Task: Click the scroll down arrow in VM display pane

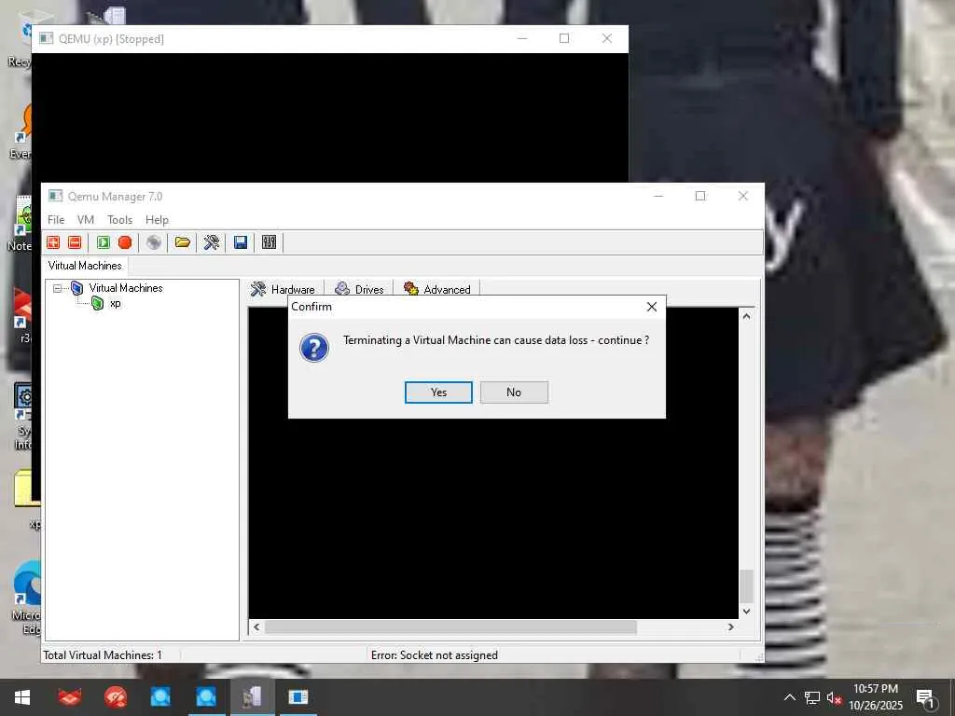Action: [x=746, y=612]
